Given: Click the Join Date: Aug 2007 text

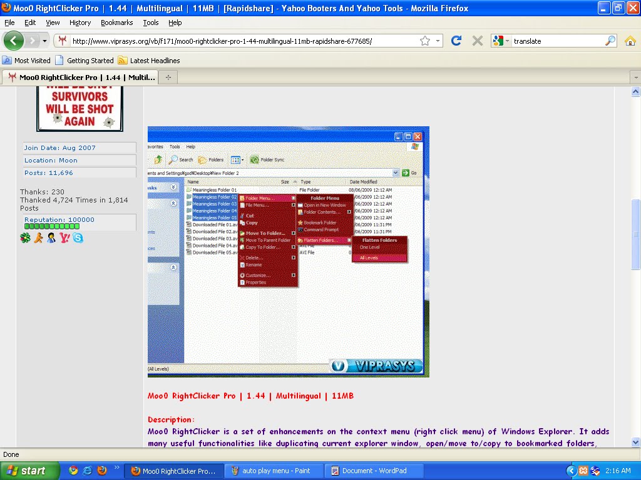Looking at the screenshot, I should (x=59, y=147).
